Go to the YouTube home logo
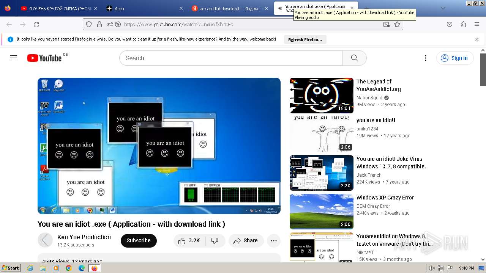The height and width of the screenshot is (273, 486). 44,58
